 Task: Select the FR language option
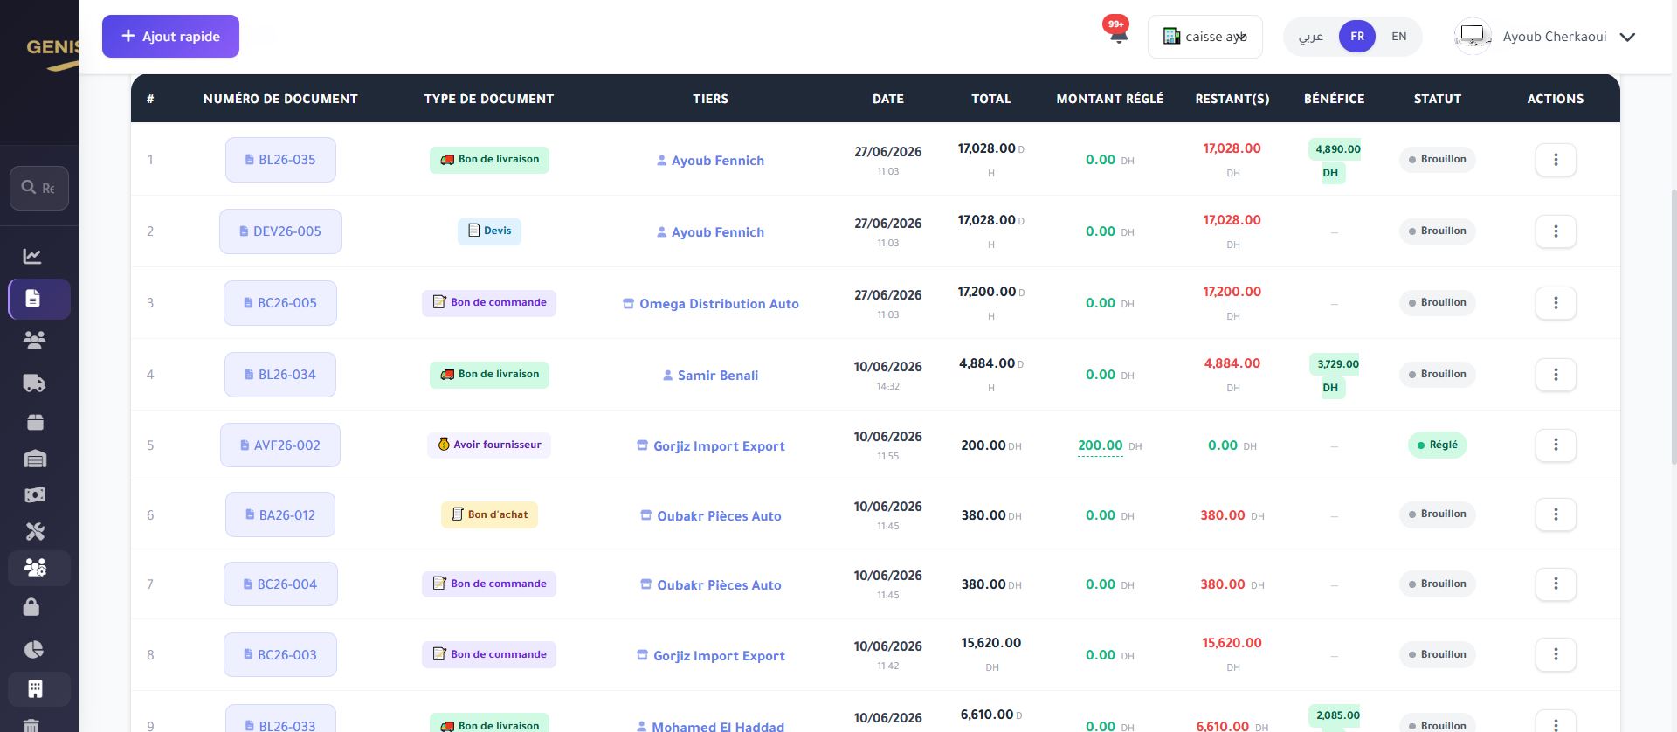click(1356, 37)
